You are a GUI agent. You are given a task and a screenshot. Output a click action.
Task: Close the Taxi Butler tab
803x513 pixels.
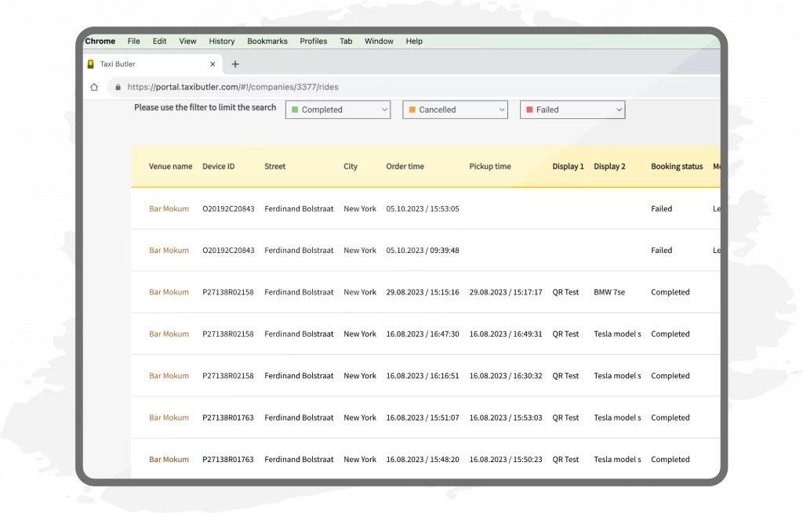click(x=213, y=64)
